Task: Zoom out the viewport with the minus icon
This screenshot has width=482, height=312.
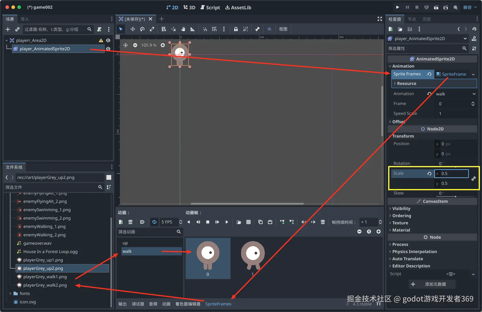Action: pyautogui.click(x=135, y=45)
